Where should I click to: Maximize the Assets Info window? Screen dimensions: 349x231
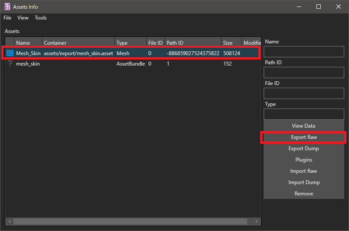point(319,7)
